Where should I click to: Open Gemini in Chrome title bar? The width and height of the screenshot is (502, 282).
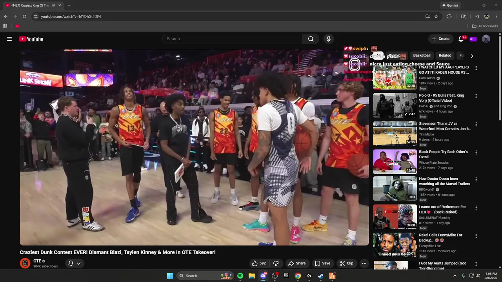point(450,5)
